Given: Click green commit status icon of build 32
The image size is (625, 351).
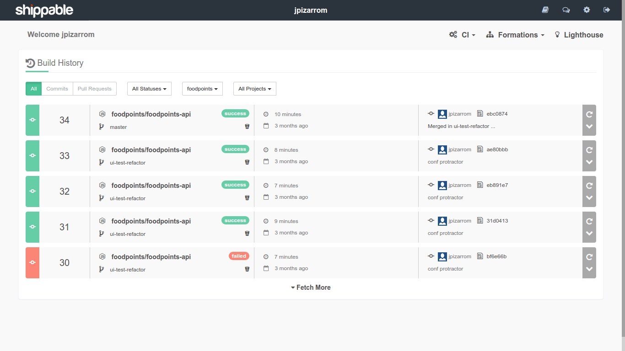Looking at the screenshot, I should coord(32,191).
